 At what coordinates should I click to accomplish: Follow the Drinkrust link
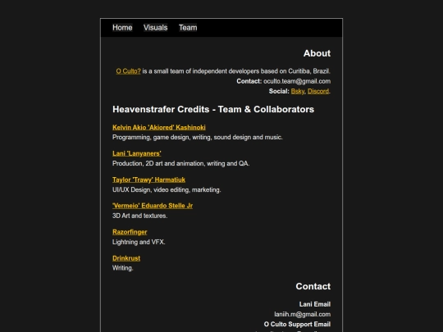coord(126,258)
